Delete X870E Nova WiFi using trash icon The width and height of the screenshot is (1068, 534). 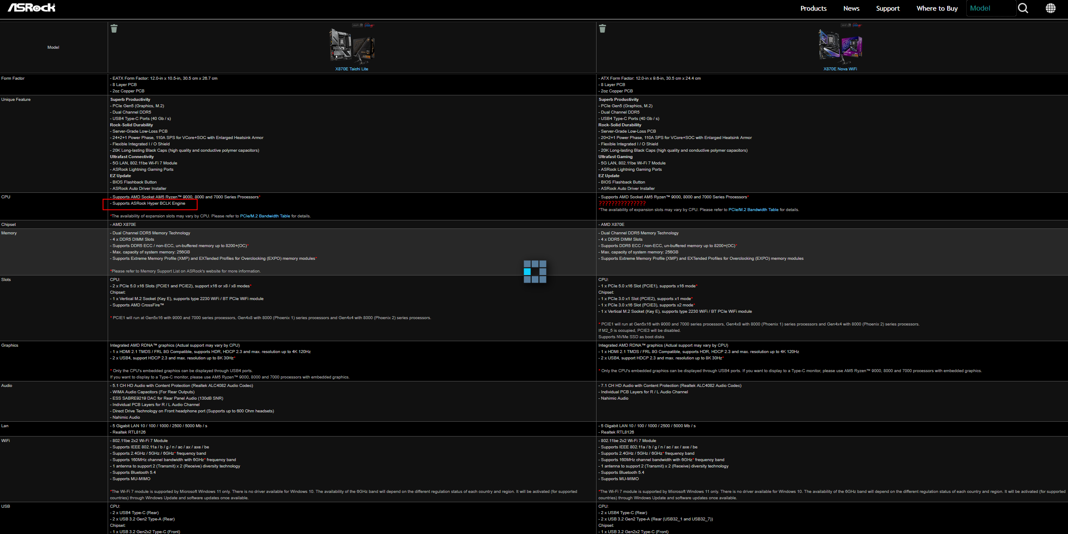(602, 28)
